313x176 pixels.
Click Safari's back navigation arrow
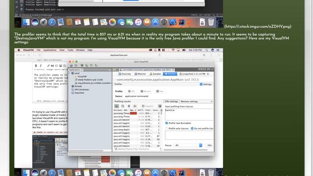(29, 55)
